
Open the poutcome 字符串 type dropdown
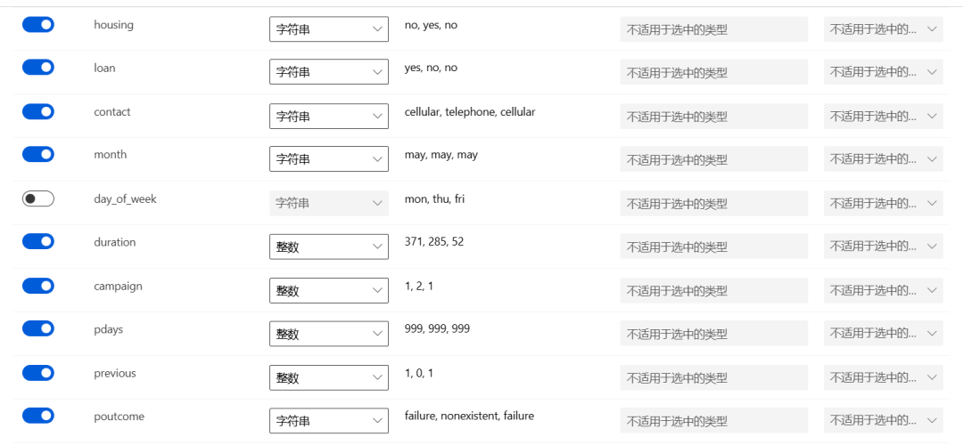[x=328, y=421]
